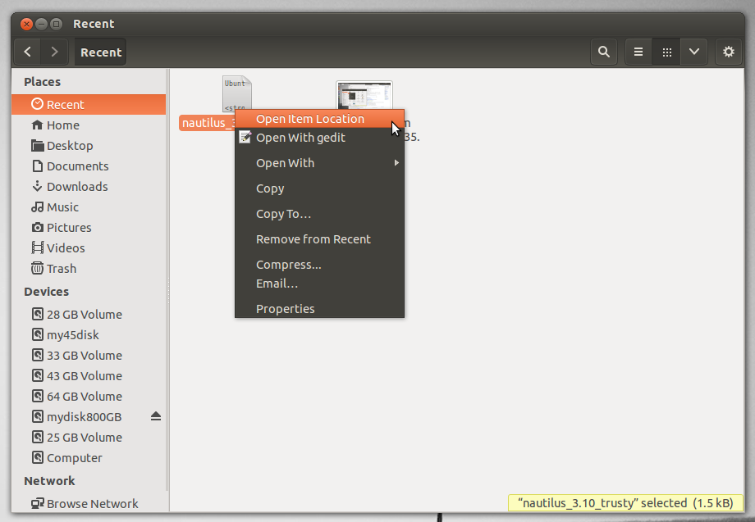The image size is (755, 522).
Task: Open Home label in sidebar
Action: click(x=63, y=125)
